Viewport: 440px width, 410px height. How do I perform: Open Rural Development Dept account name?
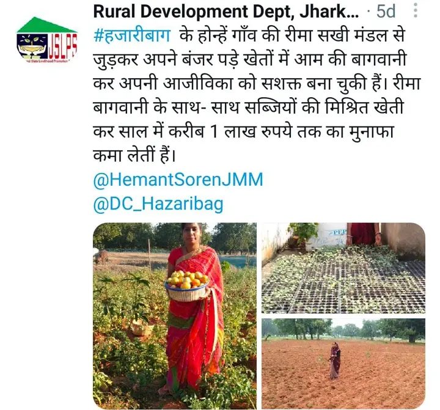tap(226, 12)
